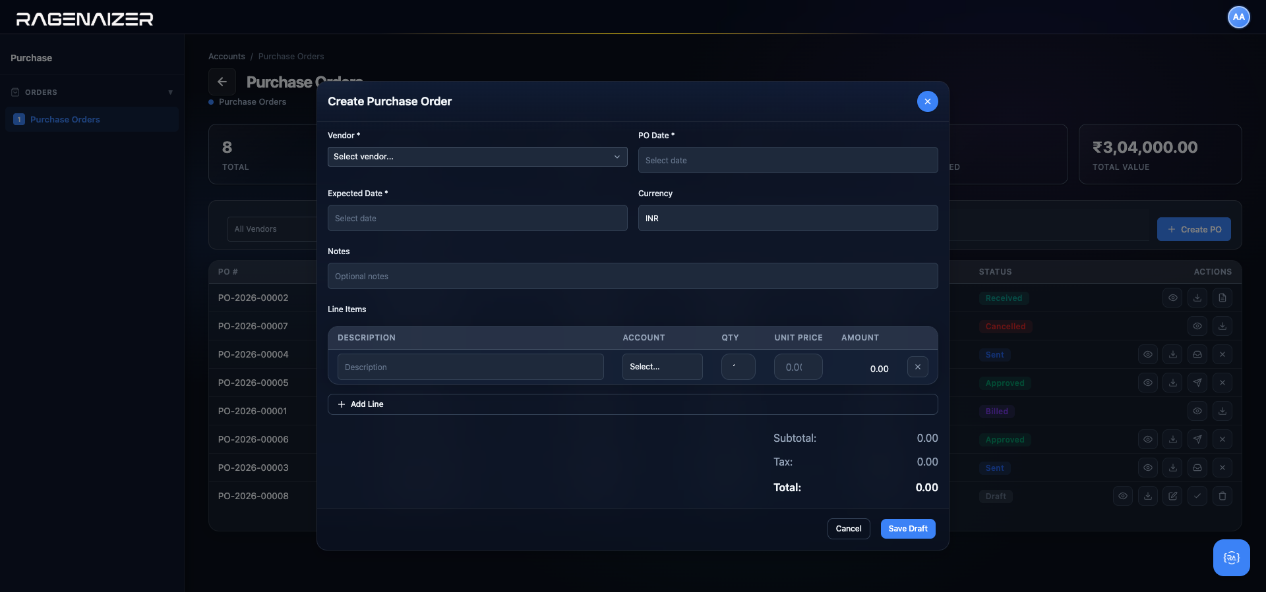Click the PO Date field

pyautogui.click(x=788, y=160)
